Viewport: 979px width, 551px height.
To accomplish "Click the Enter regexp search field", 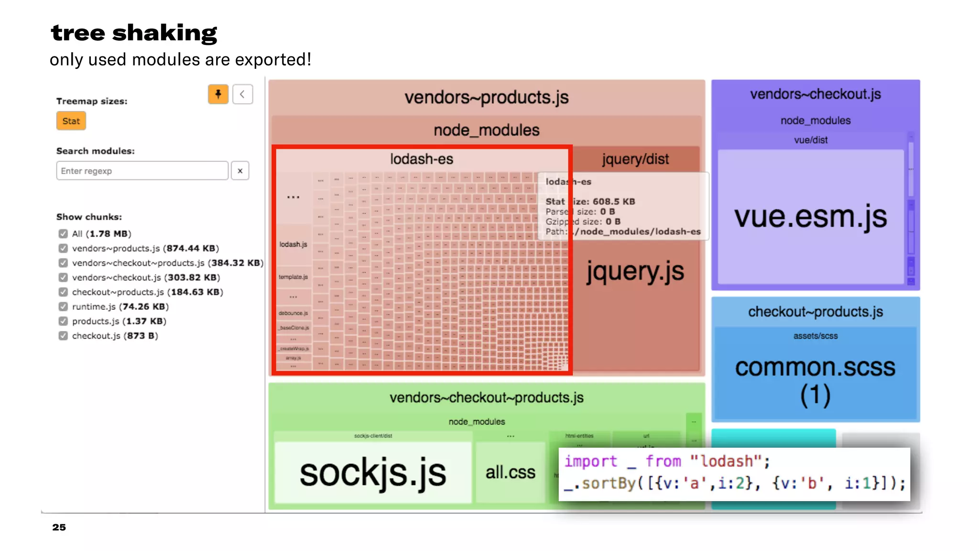I will click(142, 171).
